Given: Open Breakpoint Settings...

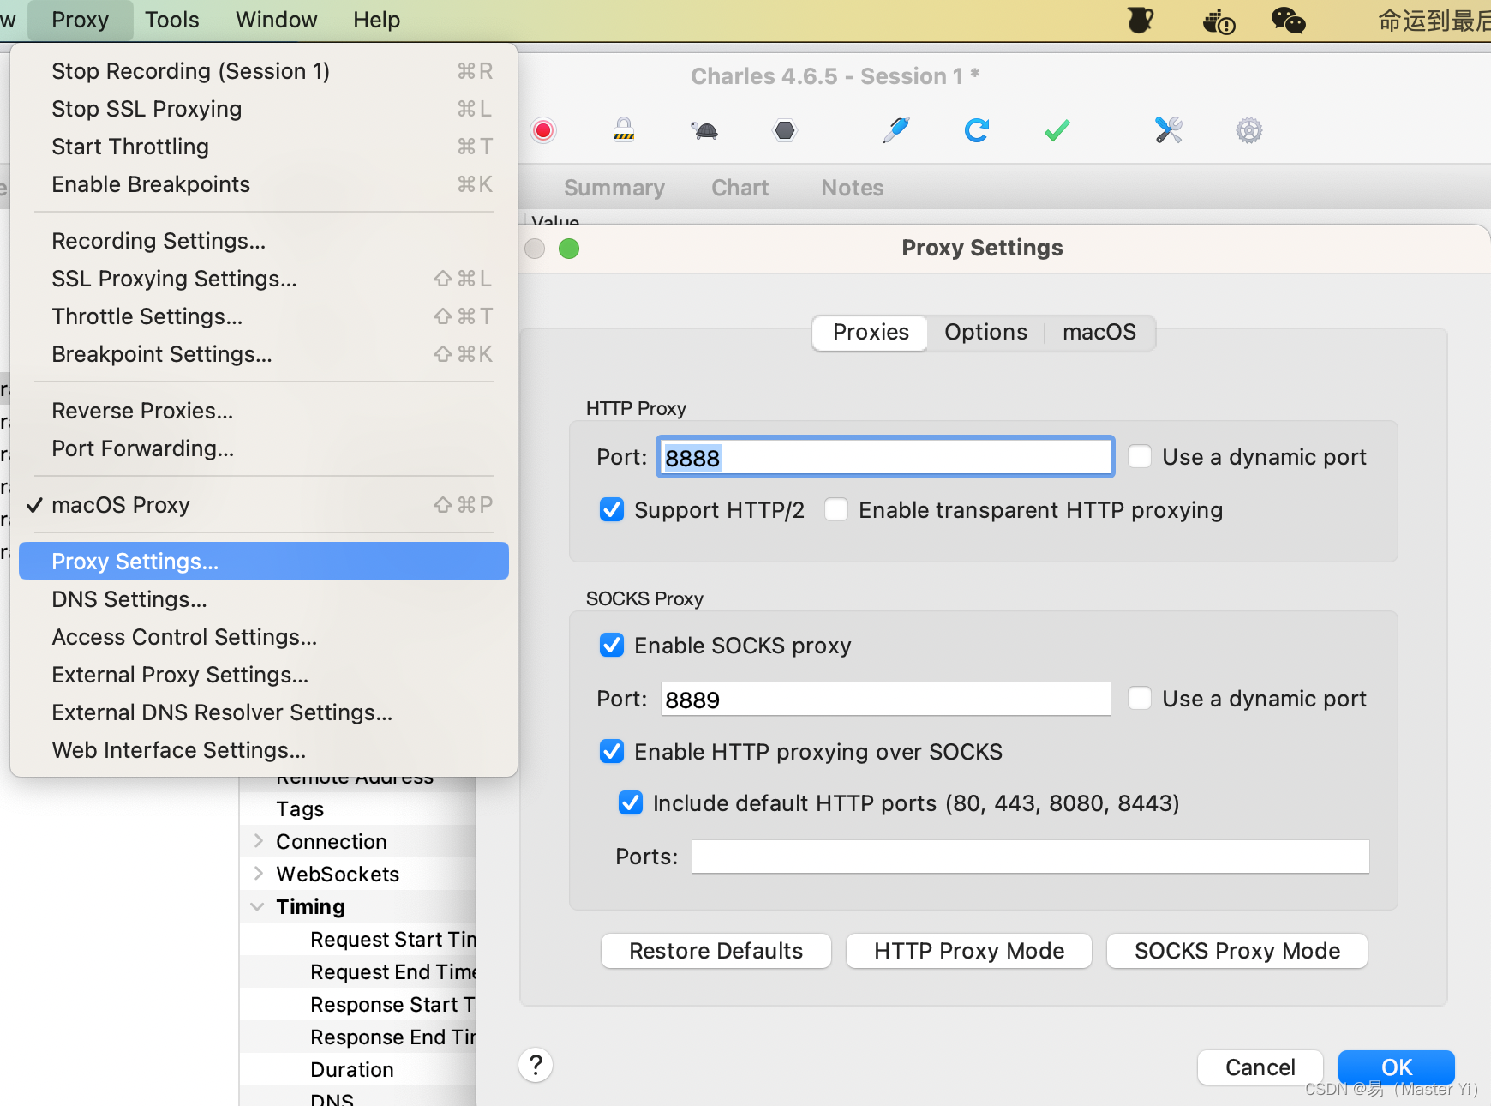Looking at the screenshot, I should pos(264,354).
